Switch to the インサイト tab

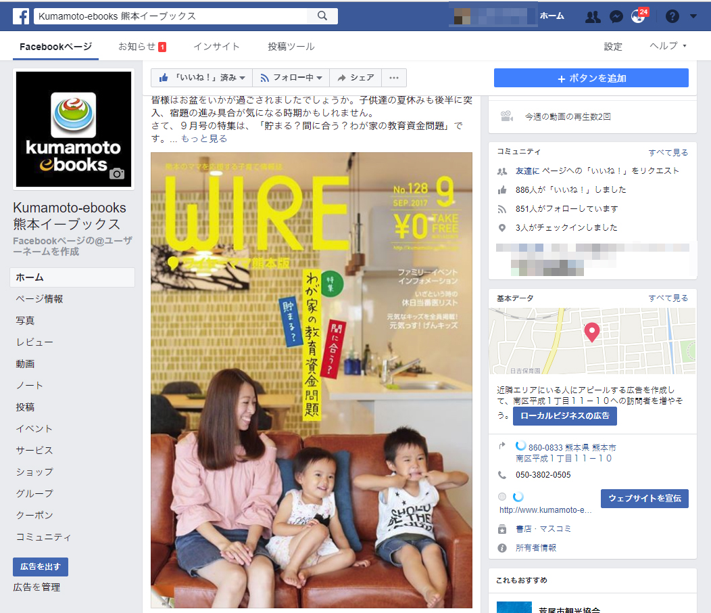[x=216, y=47]
